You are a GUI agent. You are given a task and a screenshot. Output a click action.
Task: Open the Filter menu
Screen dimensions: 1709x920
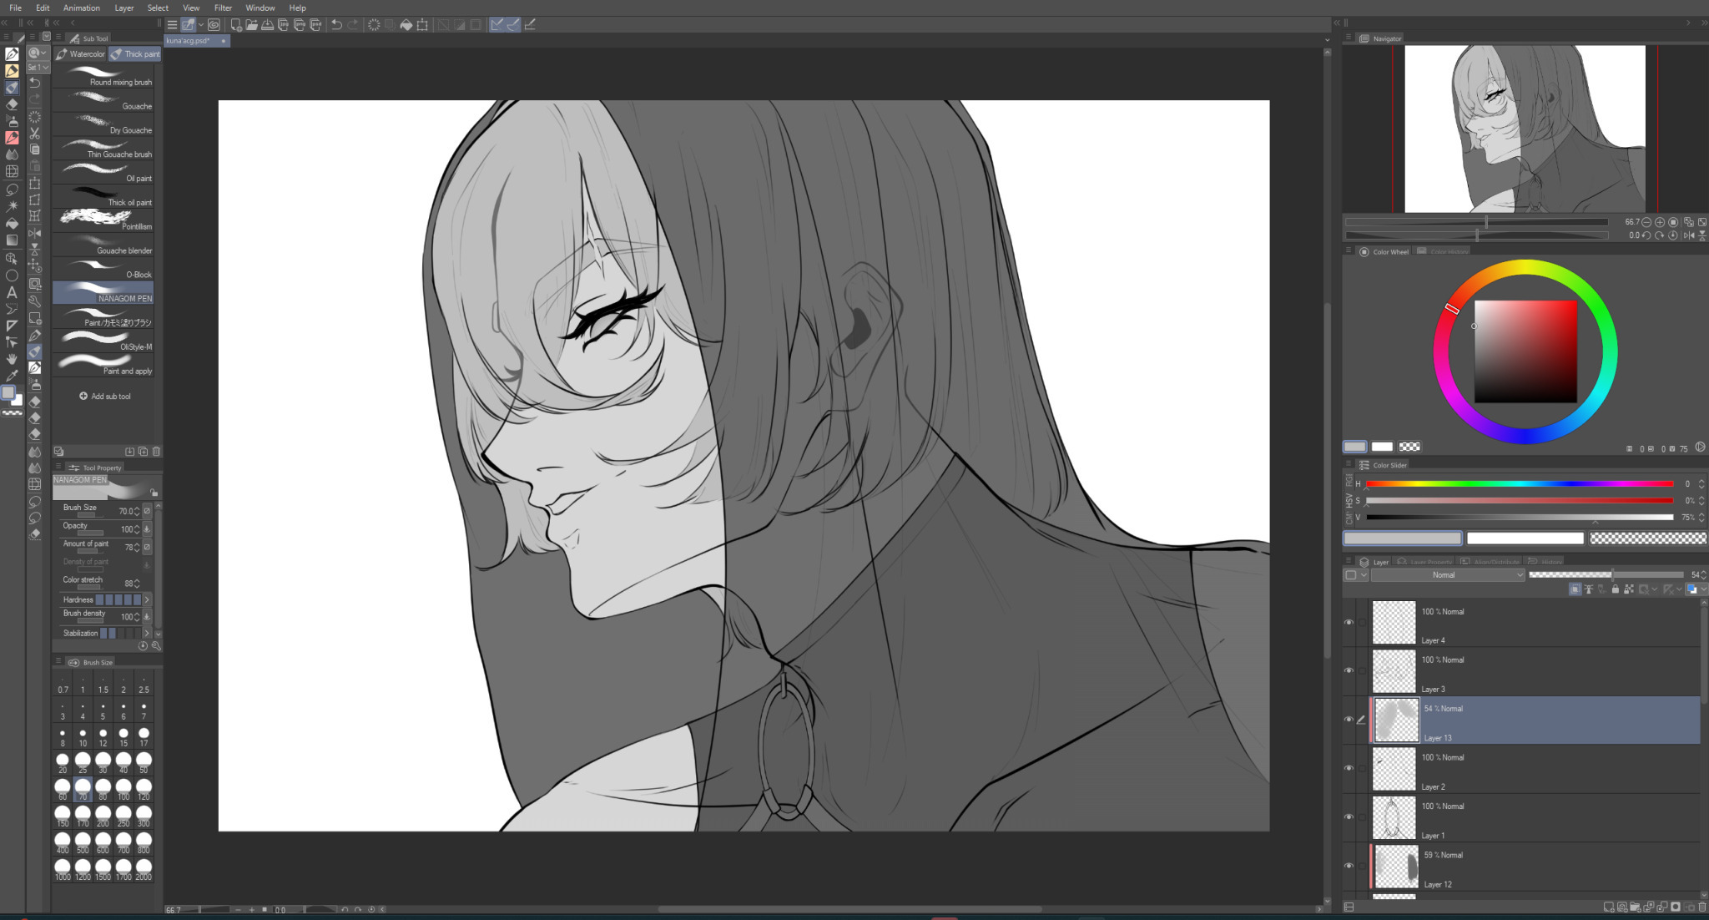pos(223,8)
